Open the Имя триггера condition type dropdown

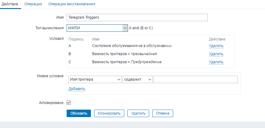click(95, 80)
